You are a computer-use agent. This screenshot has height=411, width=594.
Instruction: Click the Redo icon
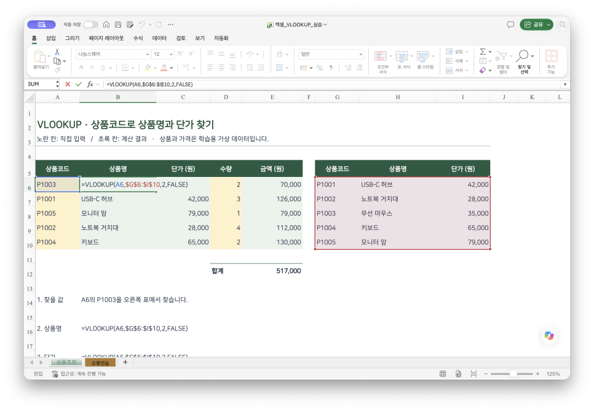[159, 25]
